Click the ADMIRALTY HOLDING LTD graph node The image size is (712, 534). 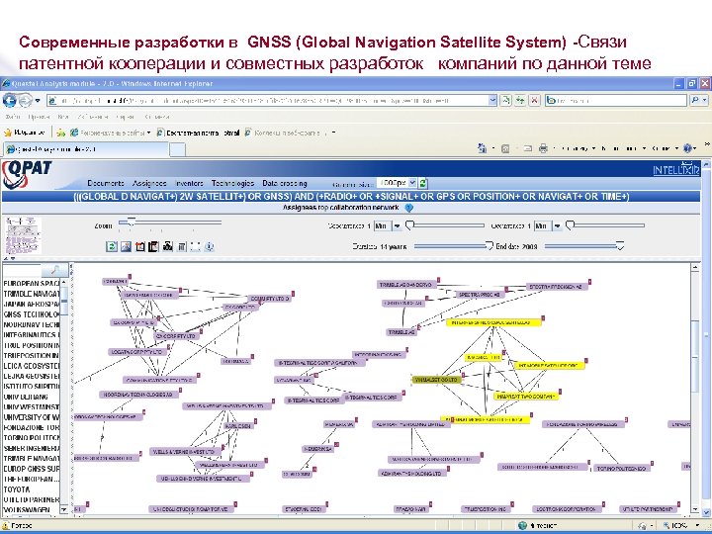pyautogui.click(x=411, y=473)
